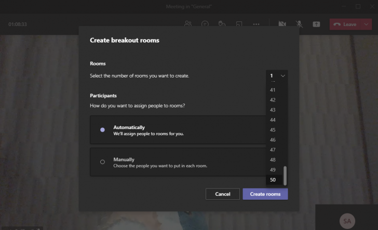Choose 41 rooms from the list
This screenshot has height=230, width=378.
pyautogui.click(x=274, y=90)
